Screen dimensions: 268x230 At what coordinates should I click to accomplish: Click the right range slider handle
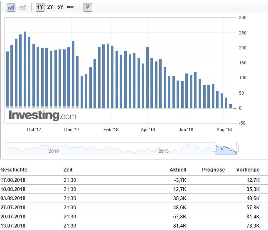236,148
